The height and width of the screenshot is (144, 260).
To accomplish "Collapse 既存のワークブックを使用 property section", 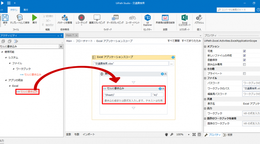I will (x=205, y=119).
